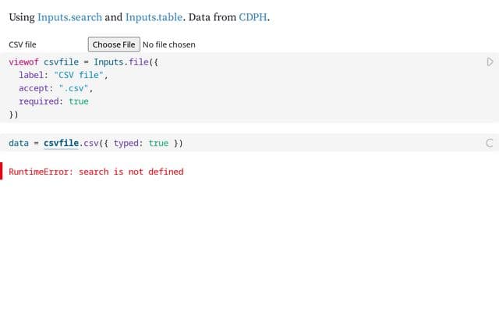Click the loading spinner icon on data cell
Viewport: 499px width, 312px height.
490,143
